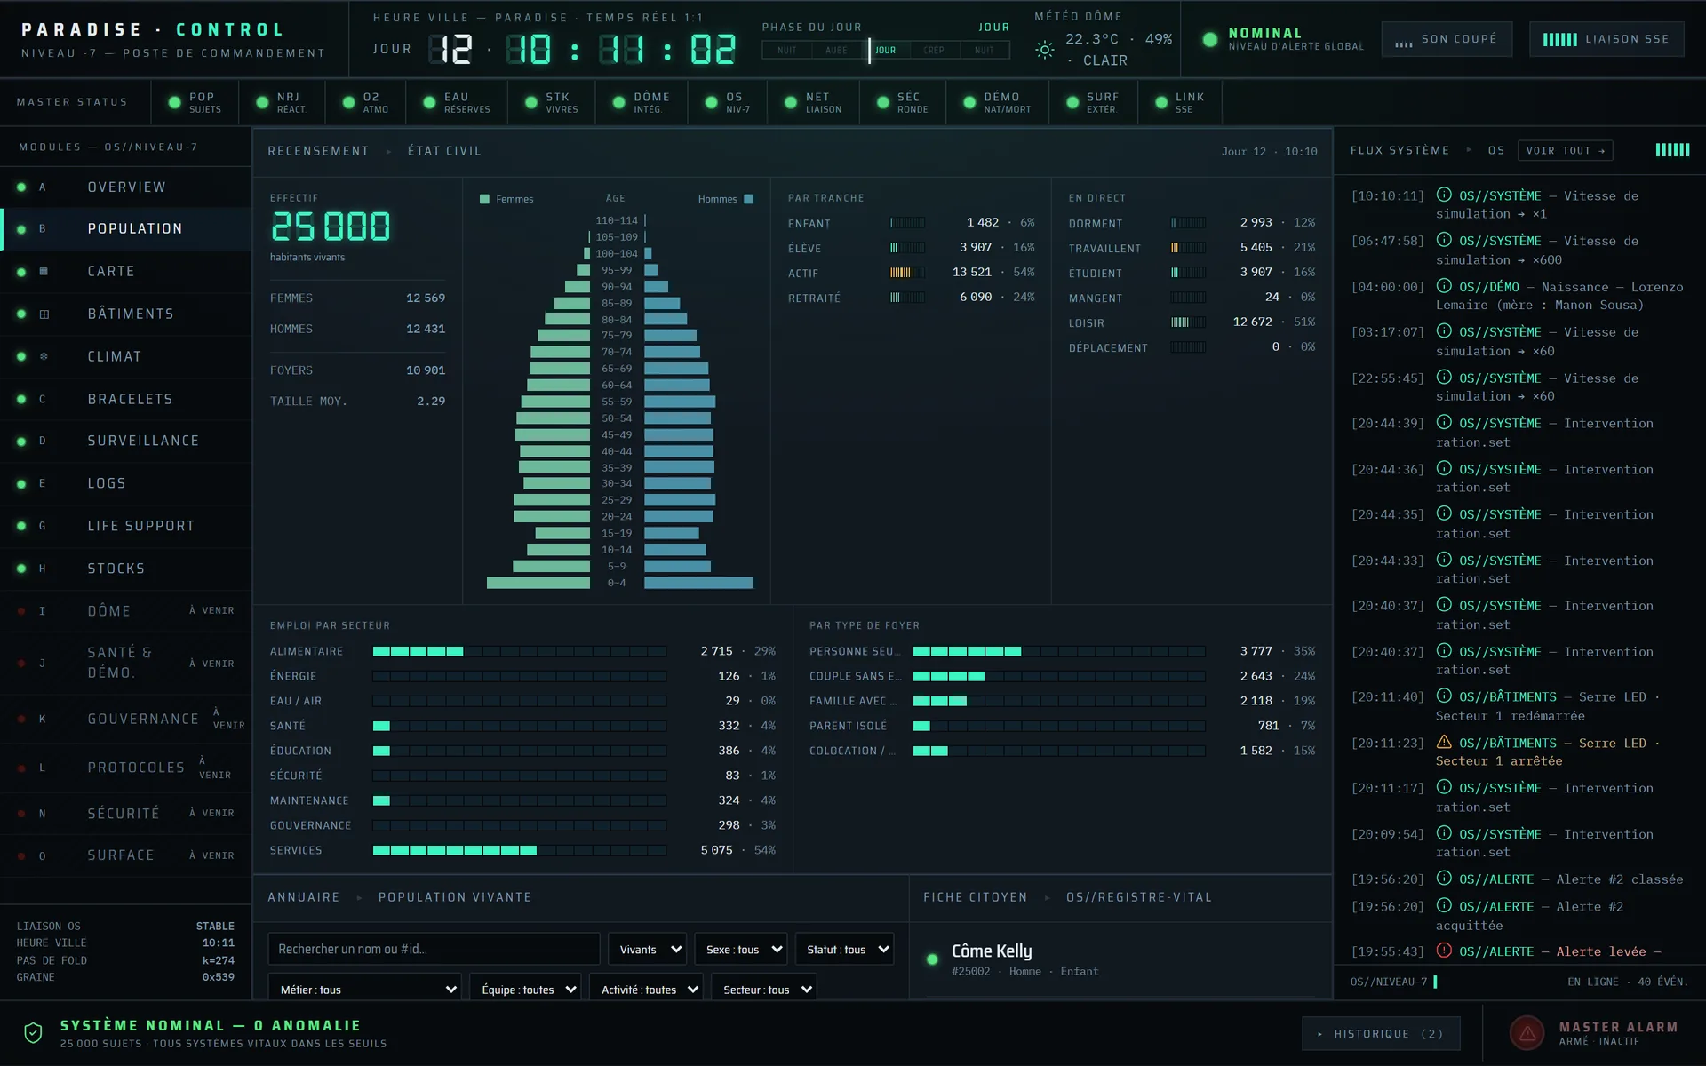Click the sun weather icon in Météo Dôme
The width and height of the screenshot is (1706, 1066).
pyautogui.click(x=1045, y=50)
